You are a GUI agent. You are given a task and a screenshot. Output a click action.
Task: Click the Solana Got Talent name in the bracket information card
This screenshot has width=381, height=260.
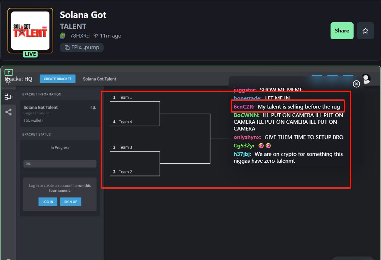pos(41,108)
